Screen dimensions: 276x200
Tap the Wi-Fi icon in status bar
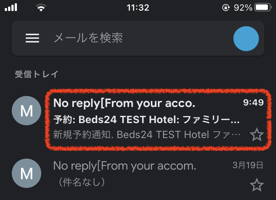point(41,7)
